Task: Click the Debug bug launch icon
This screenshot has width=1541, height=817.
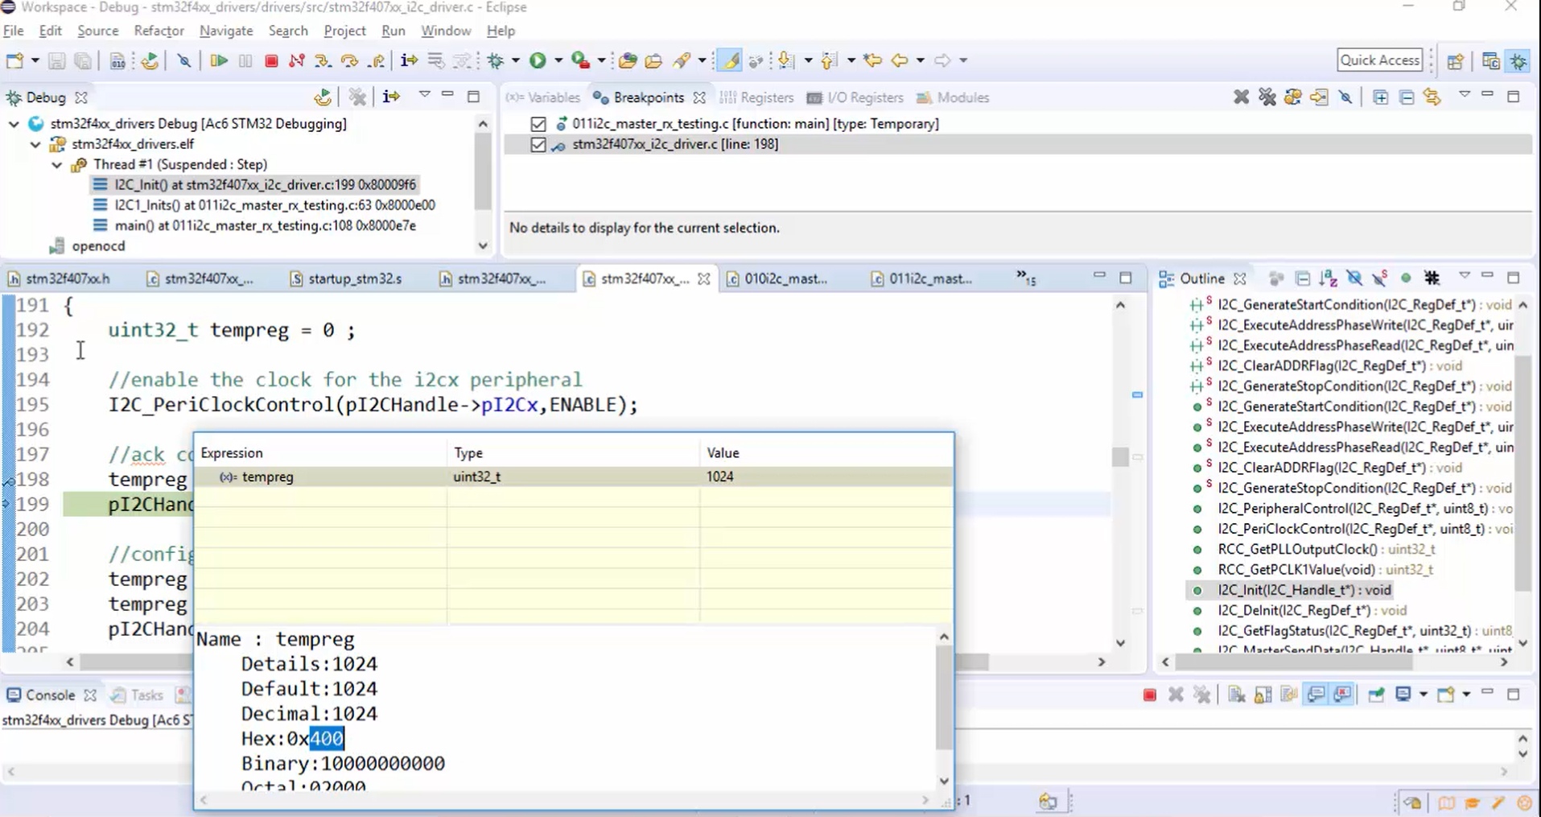Action: (x=496, y=60)
